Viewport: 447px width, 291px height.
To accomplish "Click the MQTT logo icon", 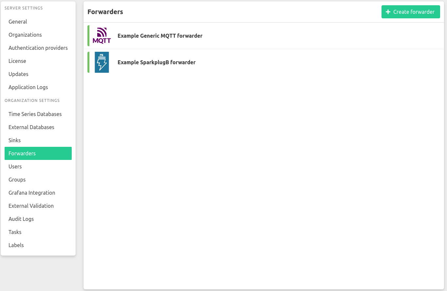I will tap(102, 36).
